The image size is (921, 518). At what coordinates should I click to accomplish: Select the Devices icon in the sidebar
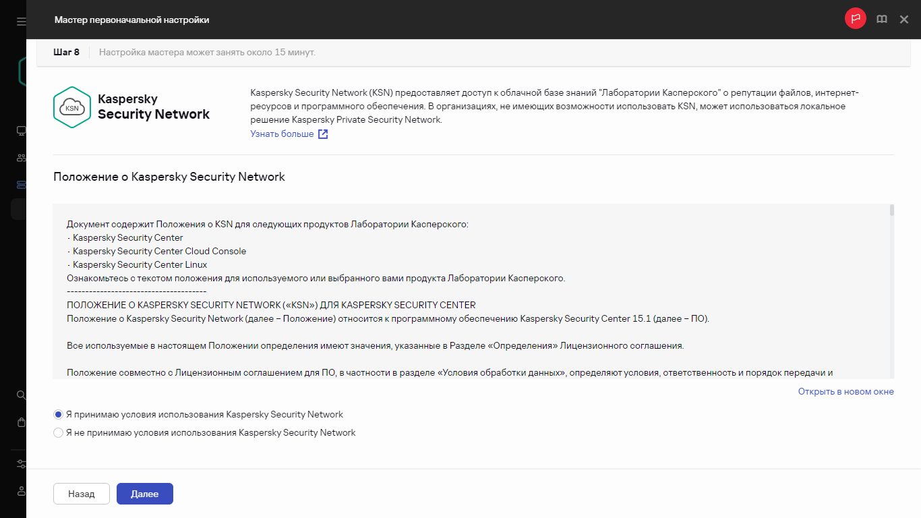pyautogui.click(x=20, y=130)
